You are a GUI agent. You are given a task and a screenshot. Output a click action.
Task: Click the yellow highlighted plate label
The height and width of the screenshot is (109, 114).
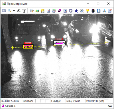(28, 47)
